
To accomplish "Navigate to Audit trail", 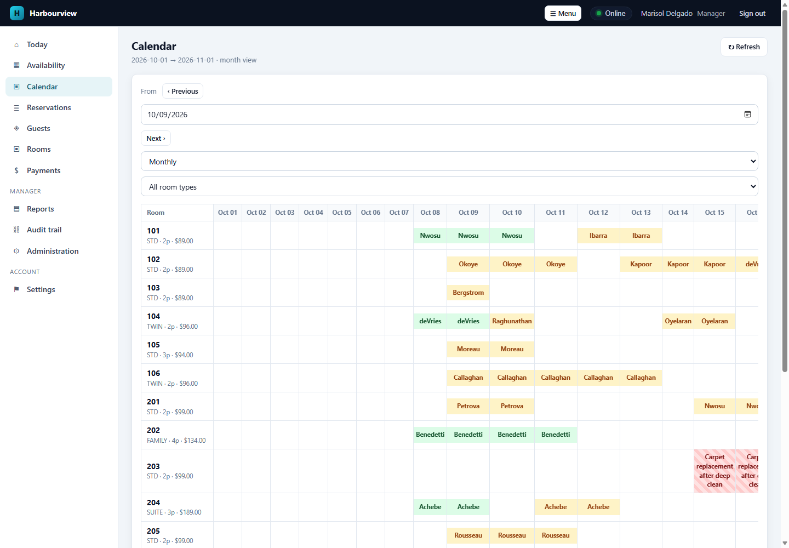I will [59, 230].
